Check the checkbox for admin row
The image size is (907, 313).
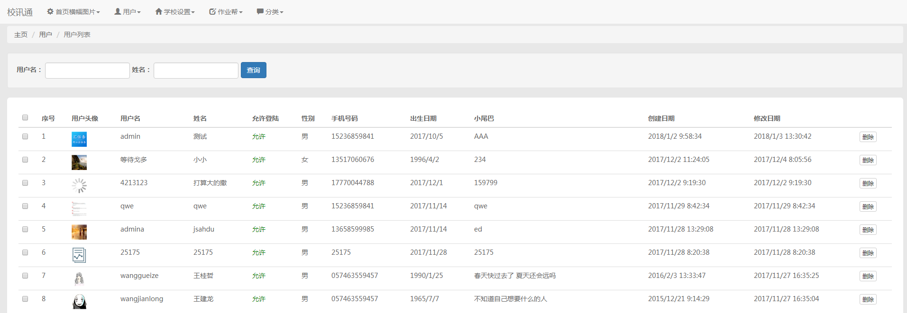pos(25,136)
